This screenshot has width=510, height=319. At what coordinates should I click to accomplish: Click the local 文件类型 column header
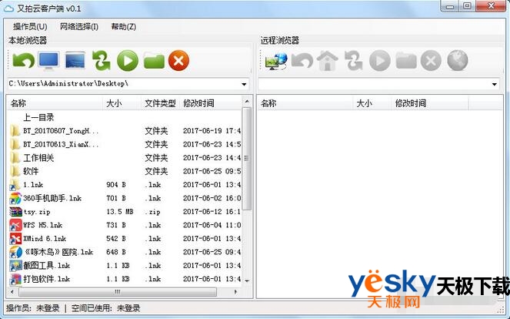point(160,103)
